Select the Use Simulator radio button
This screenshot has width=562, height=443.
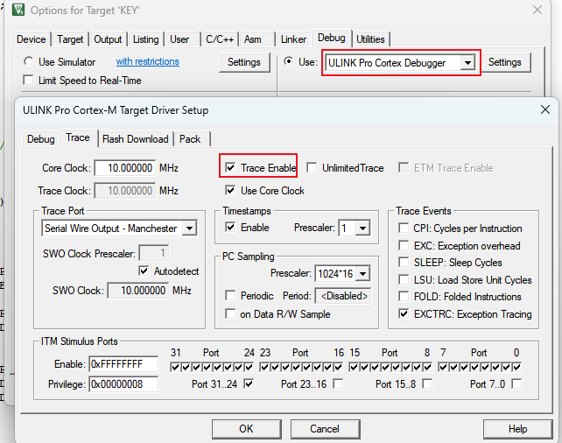pyautogui.click(x=29, y=62)
